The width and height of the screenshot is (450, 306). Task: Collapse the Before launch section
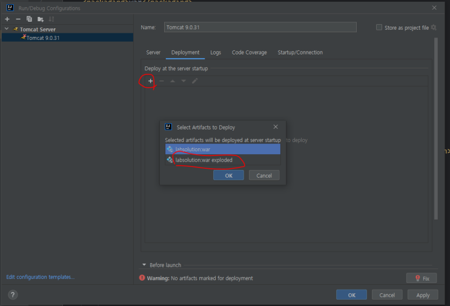144,265
